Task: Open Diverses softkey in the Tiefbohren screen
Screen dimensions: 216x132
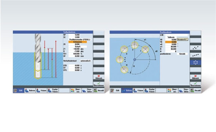Action: click(x=76, y=91)
